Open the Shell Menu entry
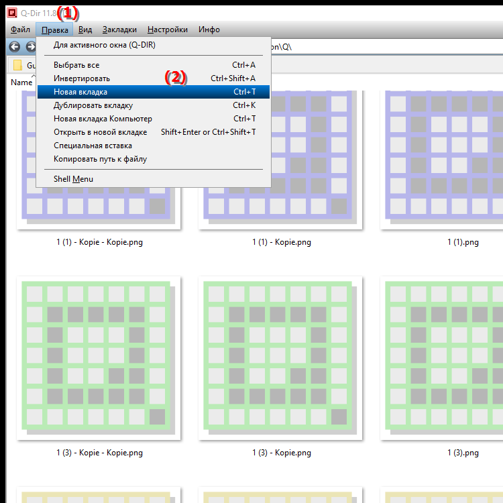503x503 pixels. coord(73,179)
